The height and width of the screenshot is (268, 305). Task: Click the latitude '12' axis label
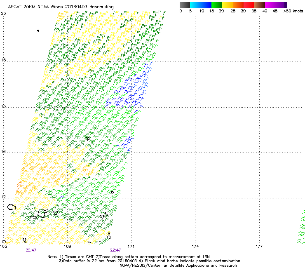coord(3,197)
